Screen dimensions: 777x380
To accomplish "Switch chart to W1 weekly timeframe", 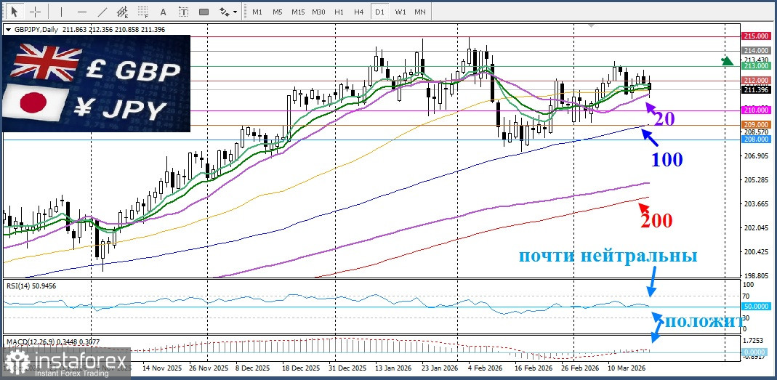I will (x=400, y=12).
